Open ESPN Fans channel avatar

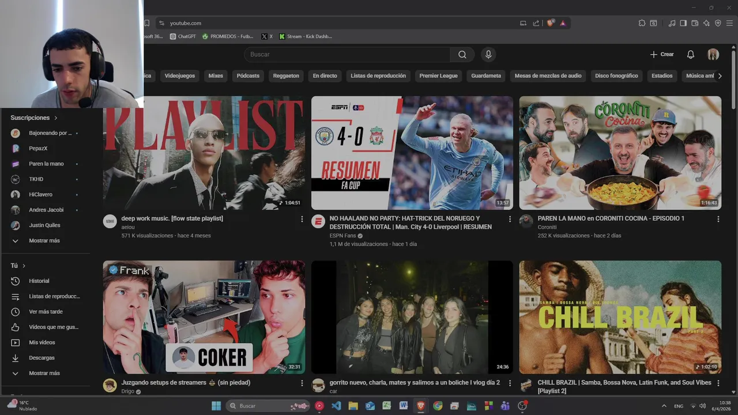[318, 221]
